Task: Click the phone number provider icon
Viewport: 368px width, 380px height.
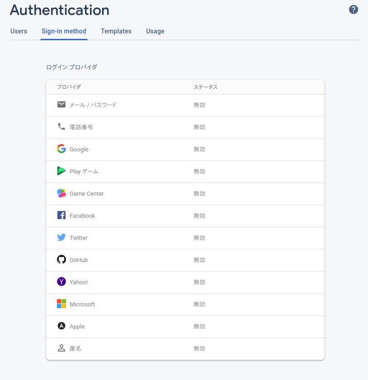Action: [x=61, y=127]
